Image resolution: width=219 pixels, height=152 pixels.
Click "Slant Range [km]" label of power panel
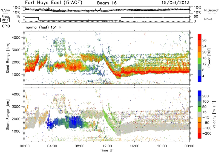click(x=8, y=58)
